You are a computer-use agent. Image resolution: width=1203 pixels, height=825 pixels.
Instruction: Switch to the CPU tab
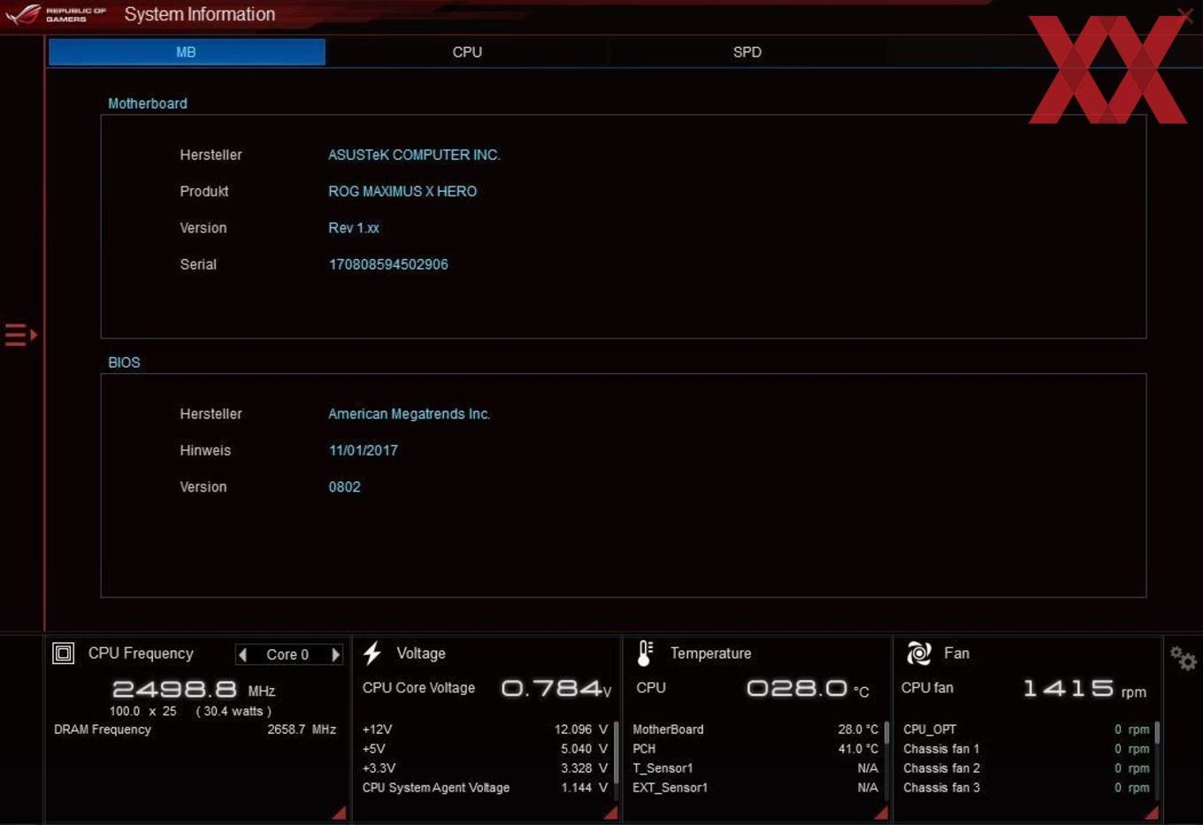(467, 52)
